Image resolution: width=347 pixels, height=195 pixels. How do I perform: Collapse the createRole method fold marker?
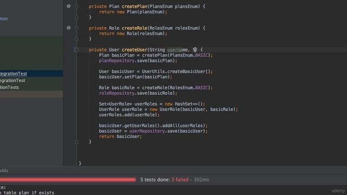(x=76, y=28)
